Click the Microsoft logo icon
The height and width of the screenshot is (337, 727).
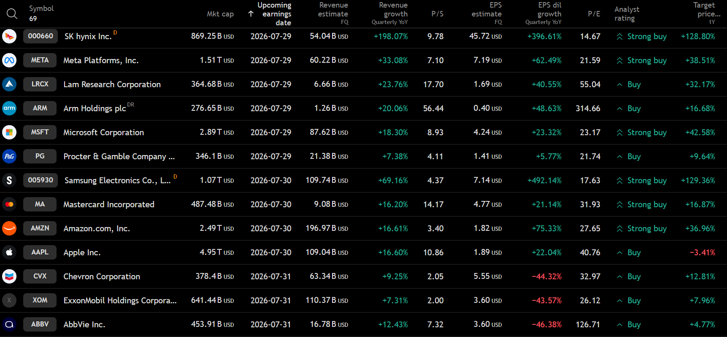coord(9,132)
